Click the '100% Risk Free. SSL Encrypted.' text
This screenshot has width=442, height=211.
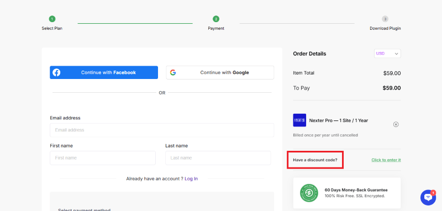[355, 196]
